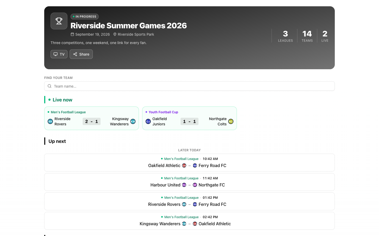
Task: Click the IN PROGRESS status badge
Action: pyautogui.click(x=84, y=17)
